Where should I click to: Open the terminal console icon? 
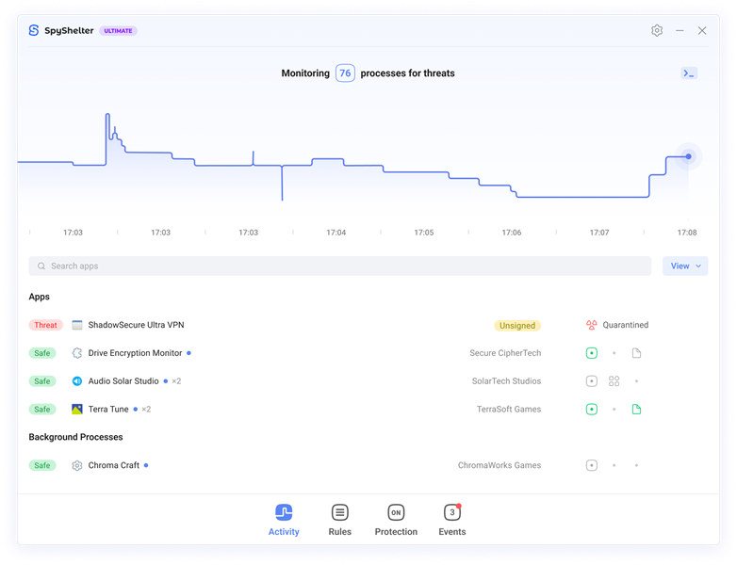click(x=689, y=73)
